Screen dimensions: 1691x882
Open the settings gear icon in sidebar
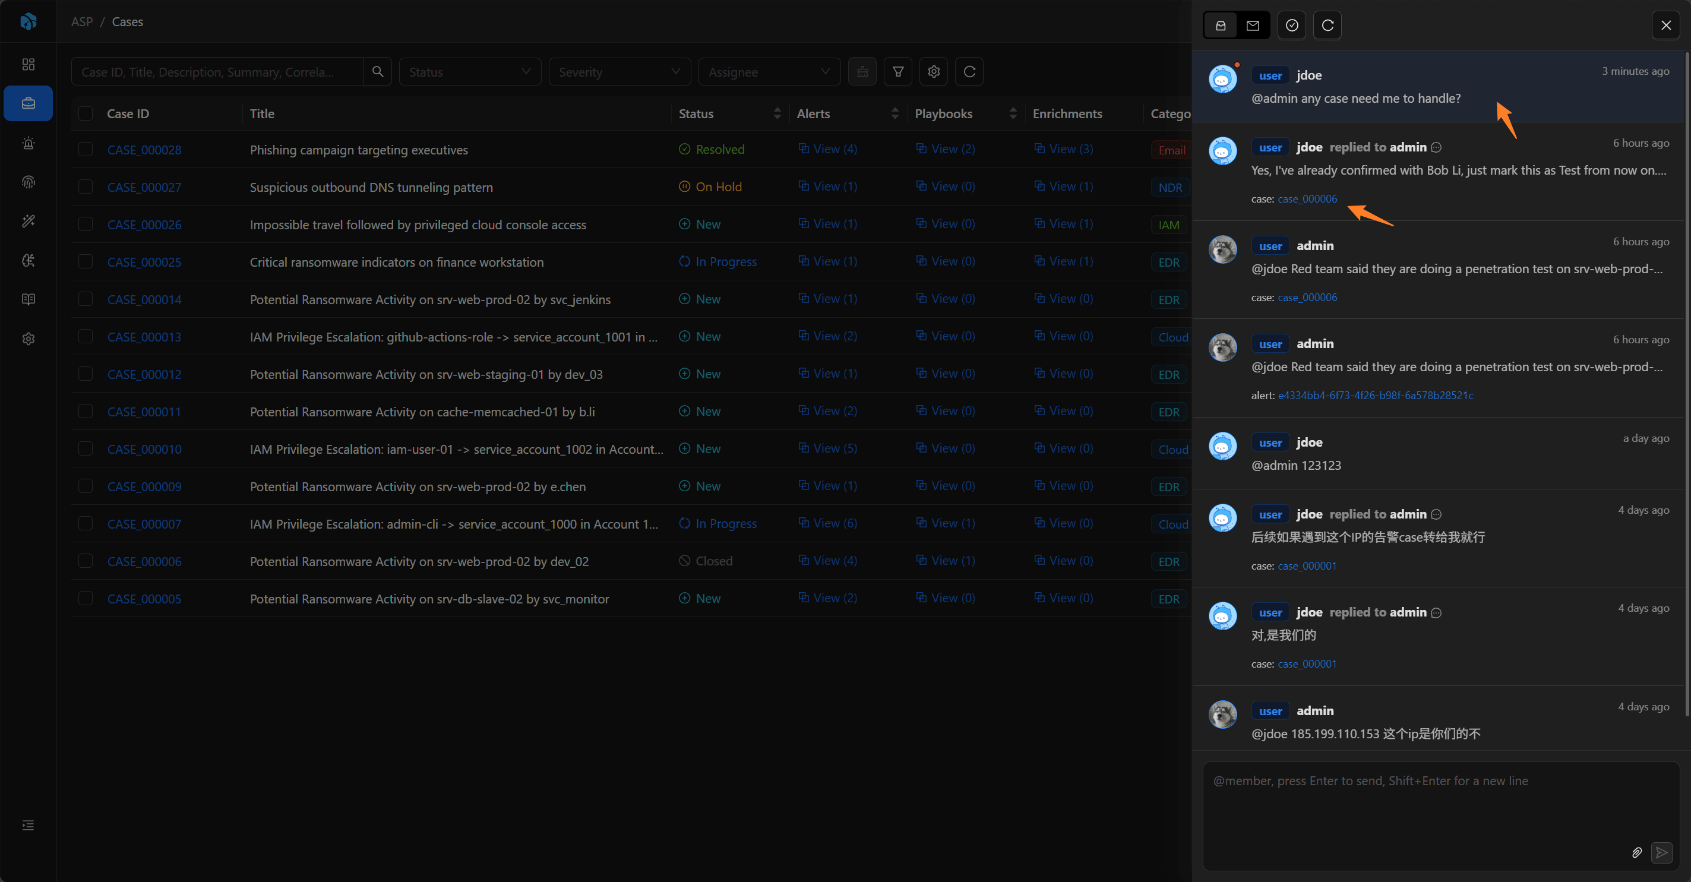[x=29, y=339]
